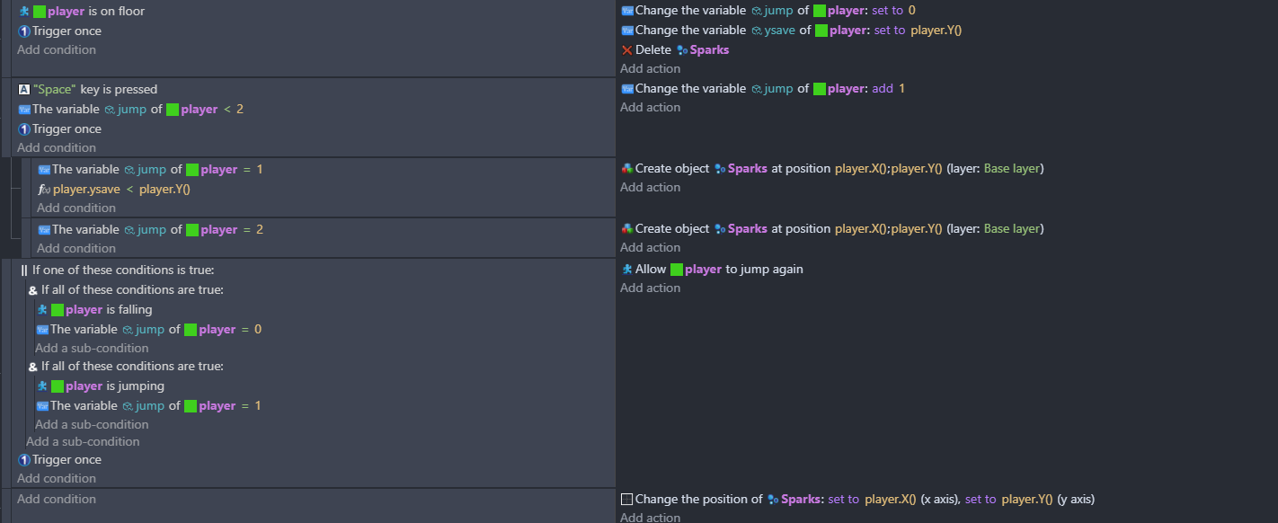1278x523 pixels.
Task: Click "Add a sub-condition" under jump = 0
Action: tap(92, 349)
